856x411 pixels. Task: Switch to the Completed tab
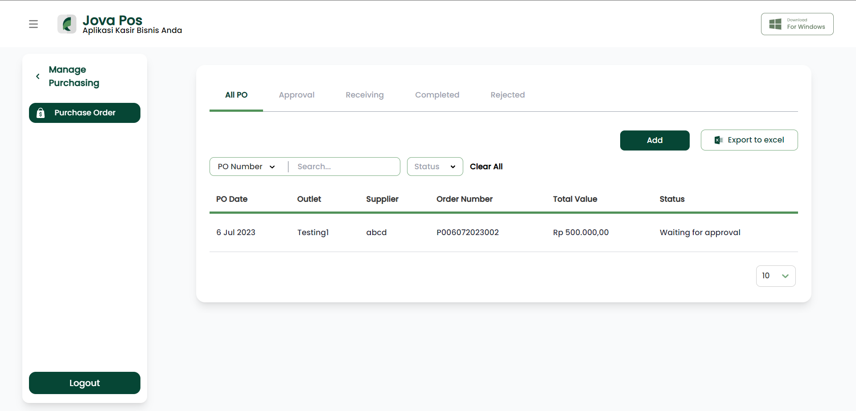(437, 95)
